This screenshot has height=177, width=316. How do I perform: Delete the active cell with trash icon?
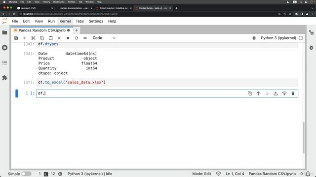[x=293, y=93]
